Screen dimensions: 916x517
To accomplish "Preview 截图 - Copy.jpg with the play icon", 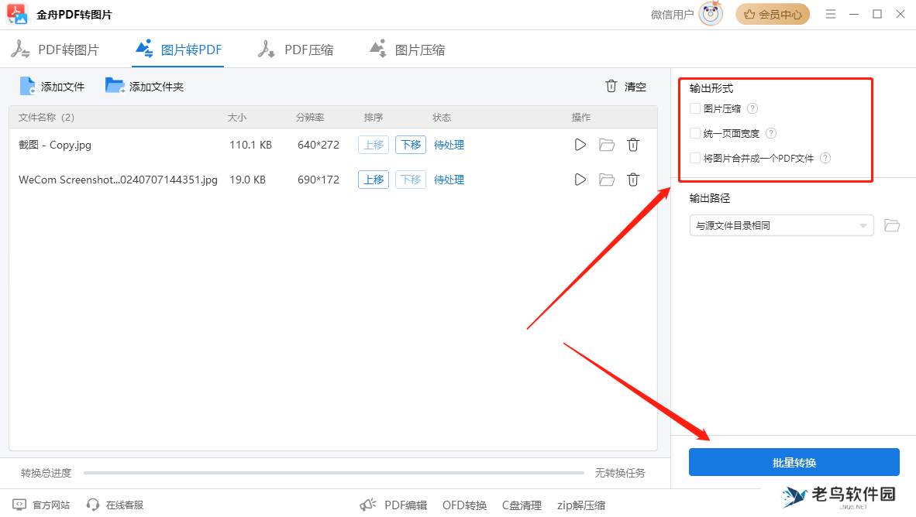I will pos(580,145).
